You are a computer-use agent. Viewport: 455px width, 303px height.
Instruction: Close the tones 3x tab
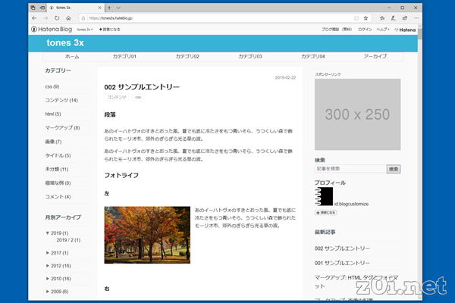(99, 8)
